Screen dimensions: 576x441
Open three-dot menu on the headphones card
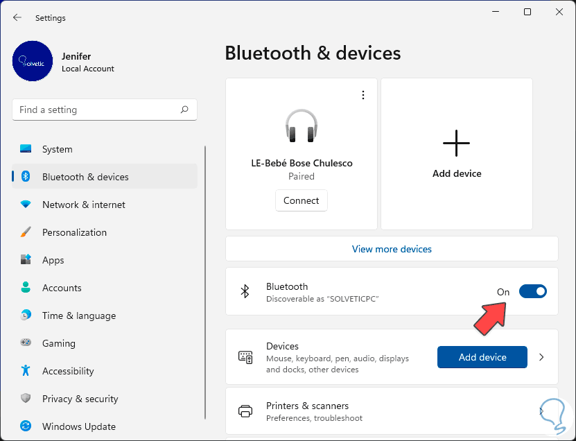point(363,95)
